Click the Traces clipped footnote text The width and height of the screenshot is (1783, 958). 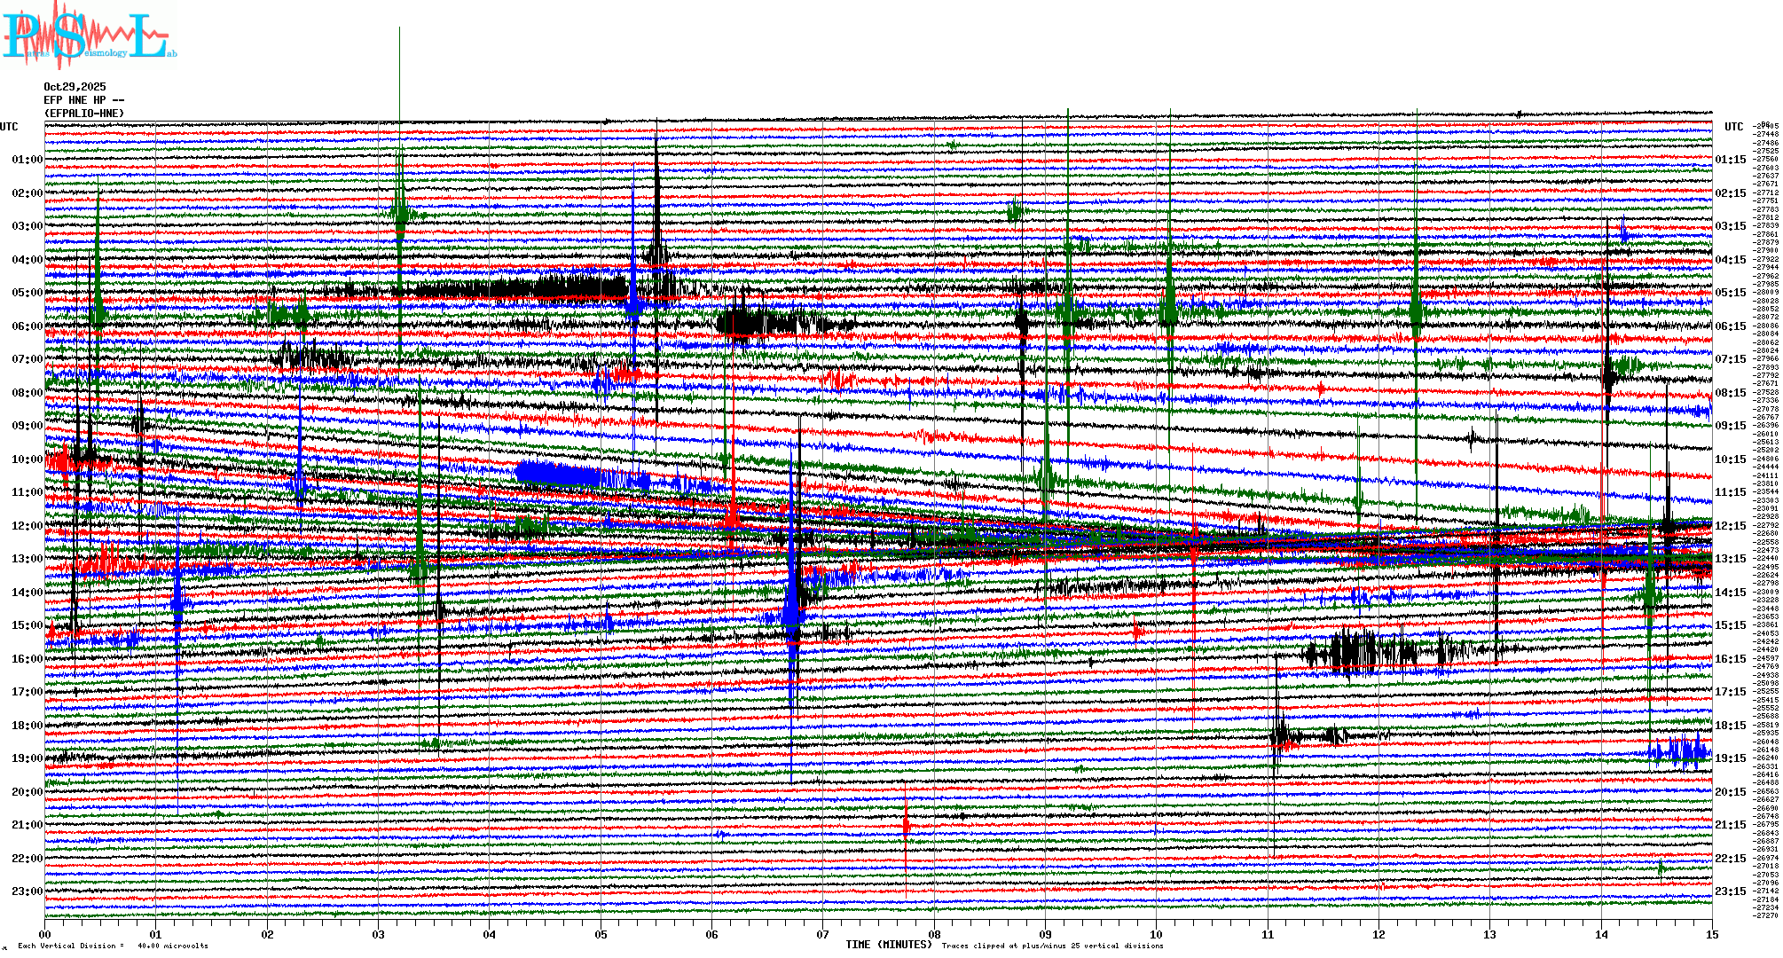point(1051,946)
